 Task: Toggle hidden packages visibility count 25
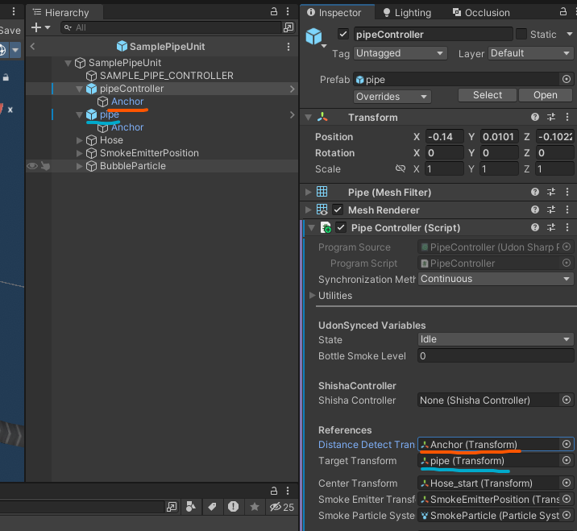pos(281,507)
